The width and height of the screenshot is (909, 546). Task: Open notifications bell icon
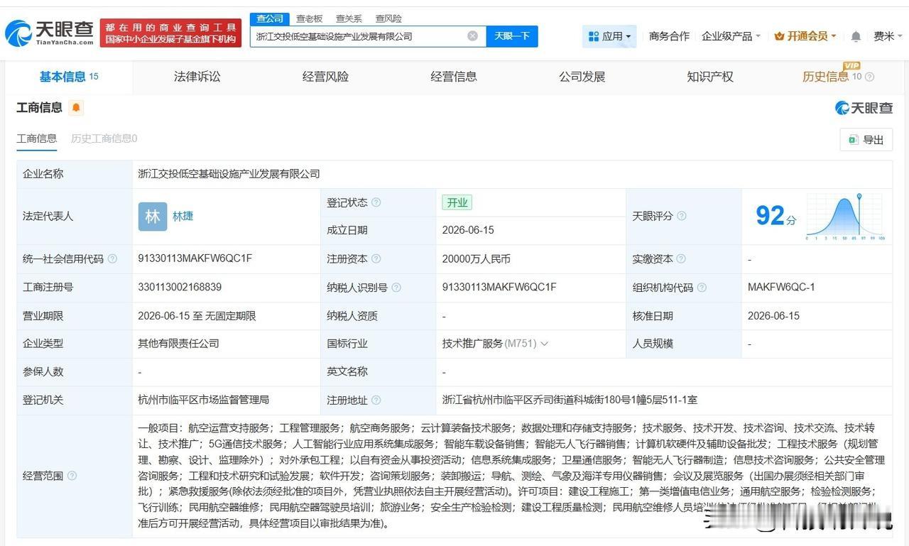click(856, 36)
